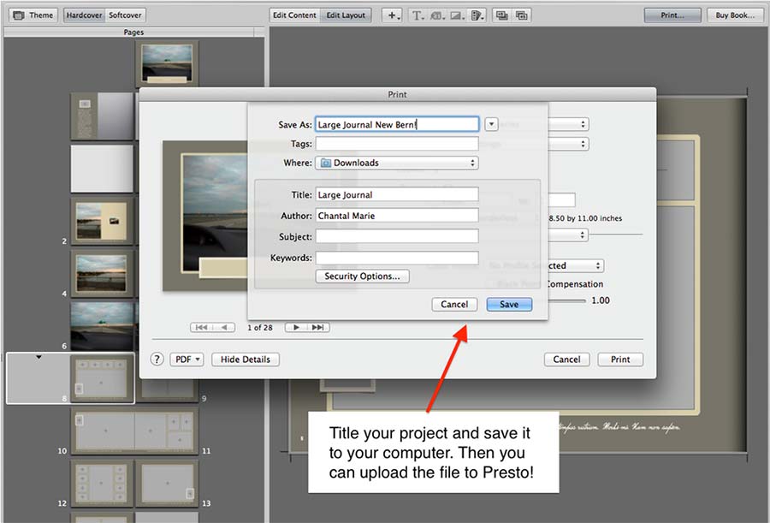The width and height of the screenshot is (770, 523).
Task: Go to previous page in print preview
Action: point(223,327)
